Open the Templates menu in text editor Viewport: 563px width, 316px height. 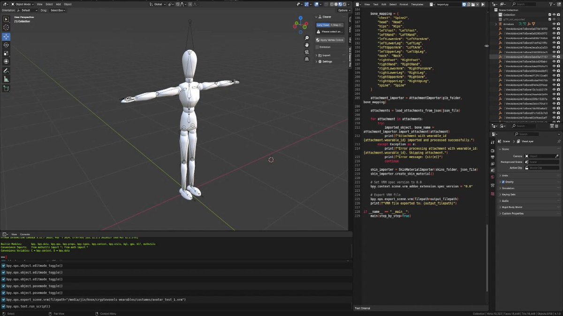(417, 4)
